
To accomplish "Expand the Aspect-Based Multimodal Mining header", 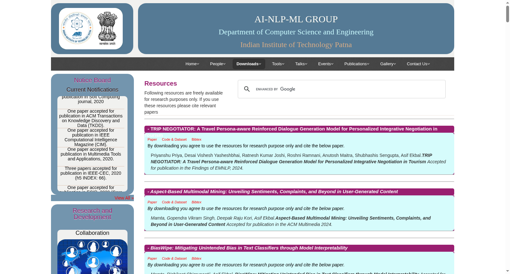I will 299,192.
